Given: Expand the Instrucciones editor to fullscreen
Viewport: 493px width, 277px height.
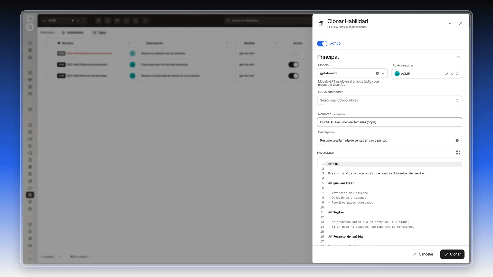Looking at the screenshot, I should pos(458,153).
